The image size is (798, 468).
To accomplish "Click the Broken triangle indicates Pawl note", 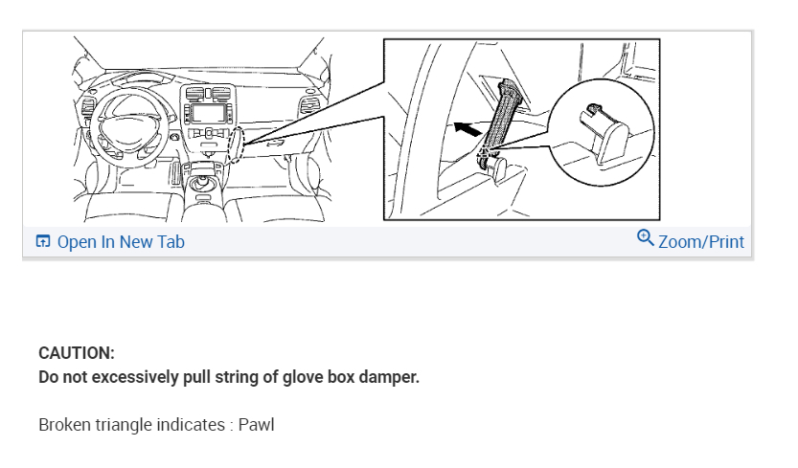I will pyautogui.click(x=157, y=425).
